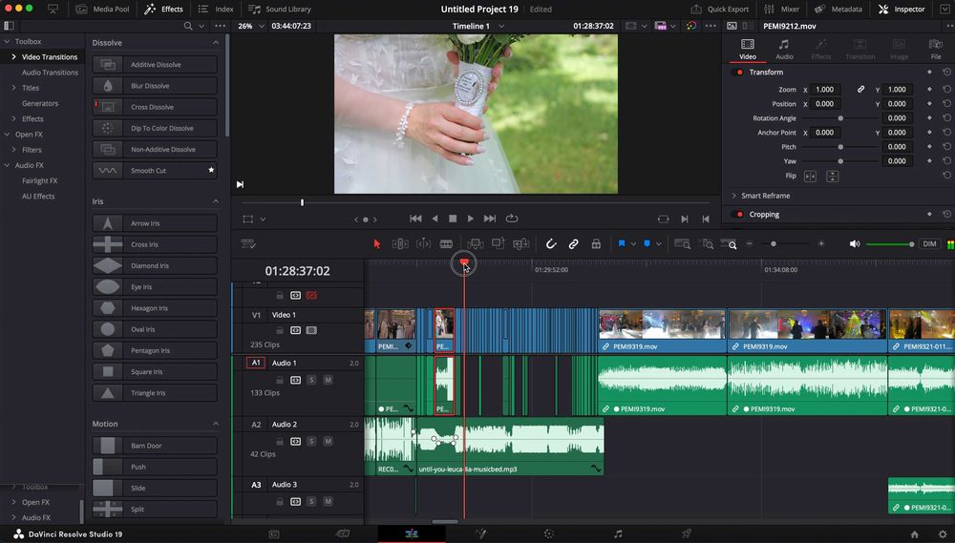Select the Blade edit mode tool
Screen dimensions: 955x543
(x=446, y=244)
